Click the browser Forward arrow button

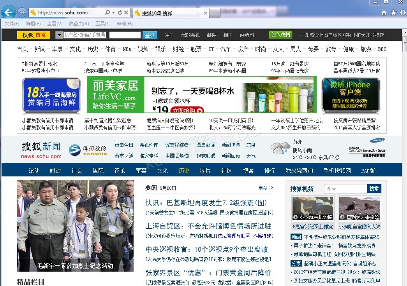point(22,12)
